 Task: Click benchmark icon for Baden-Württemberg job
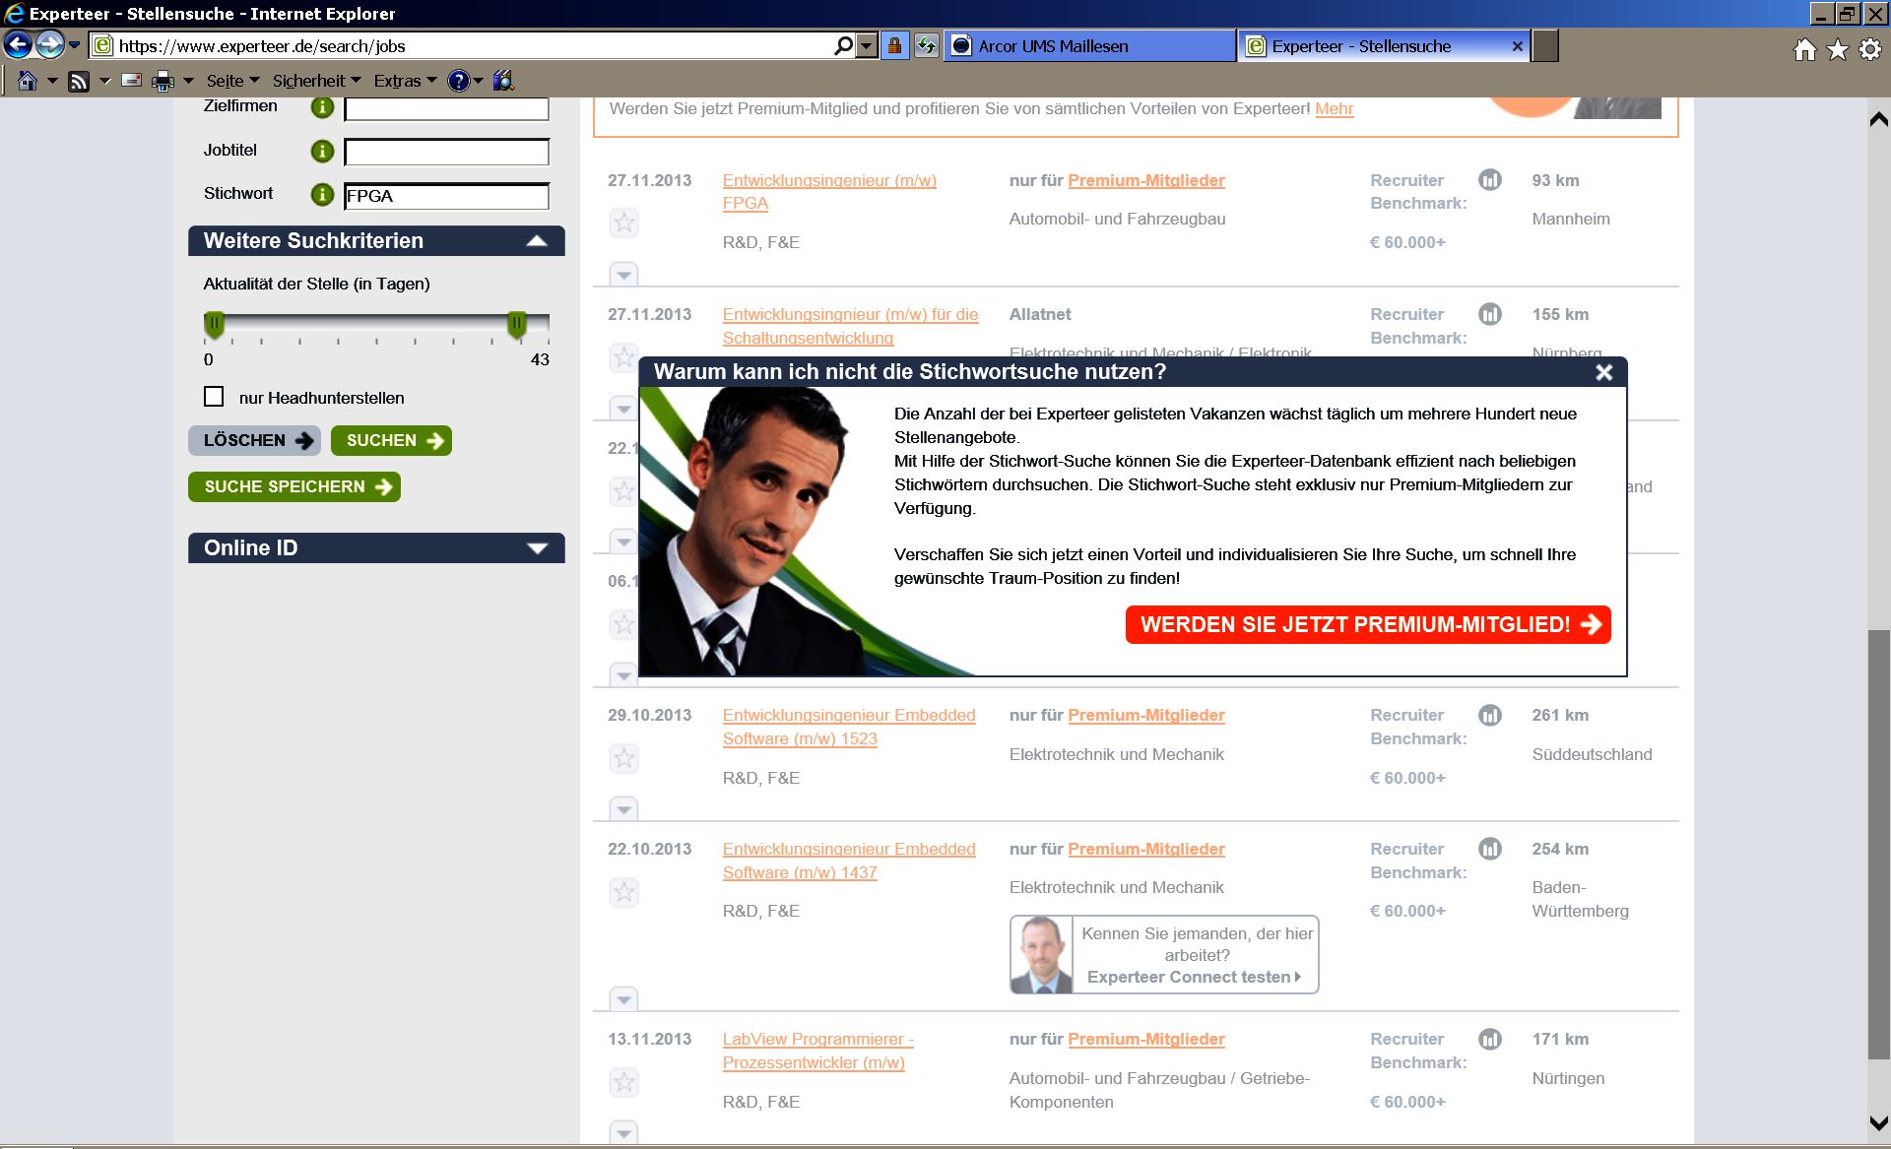coord(1489,849)
